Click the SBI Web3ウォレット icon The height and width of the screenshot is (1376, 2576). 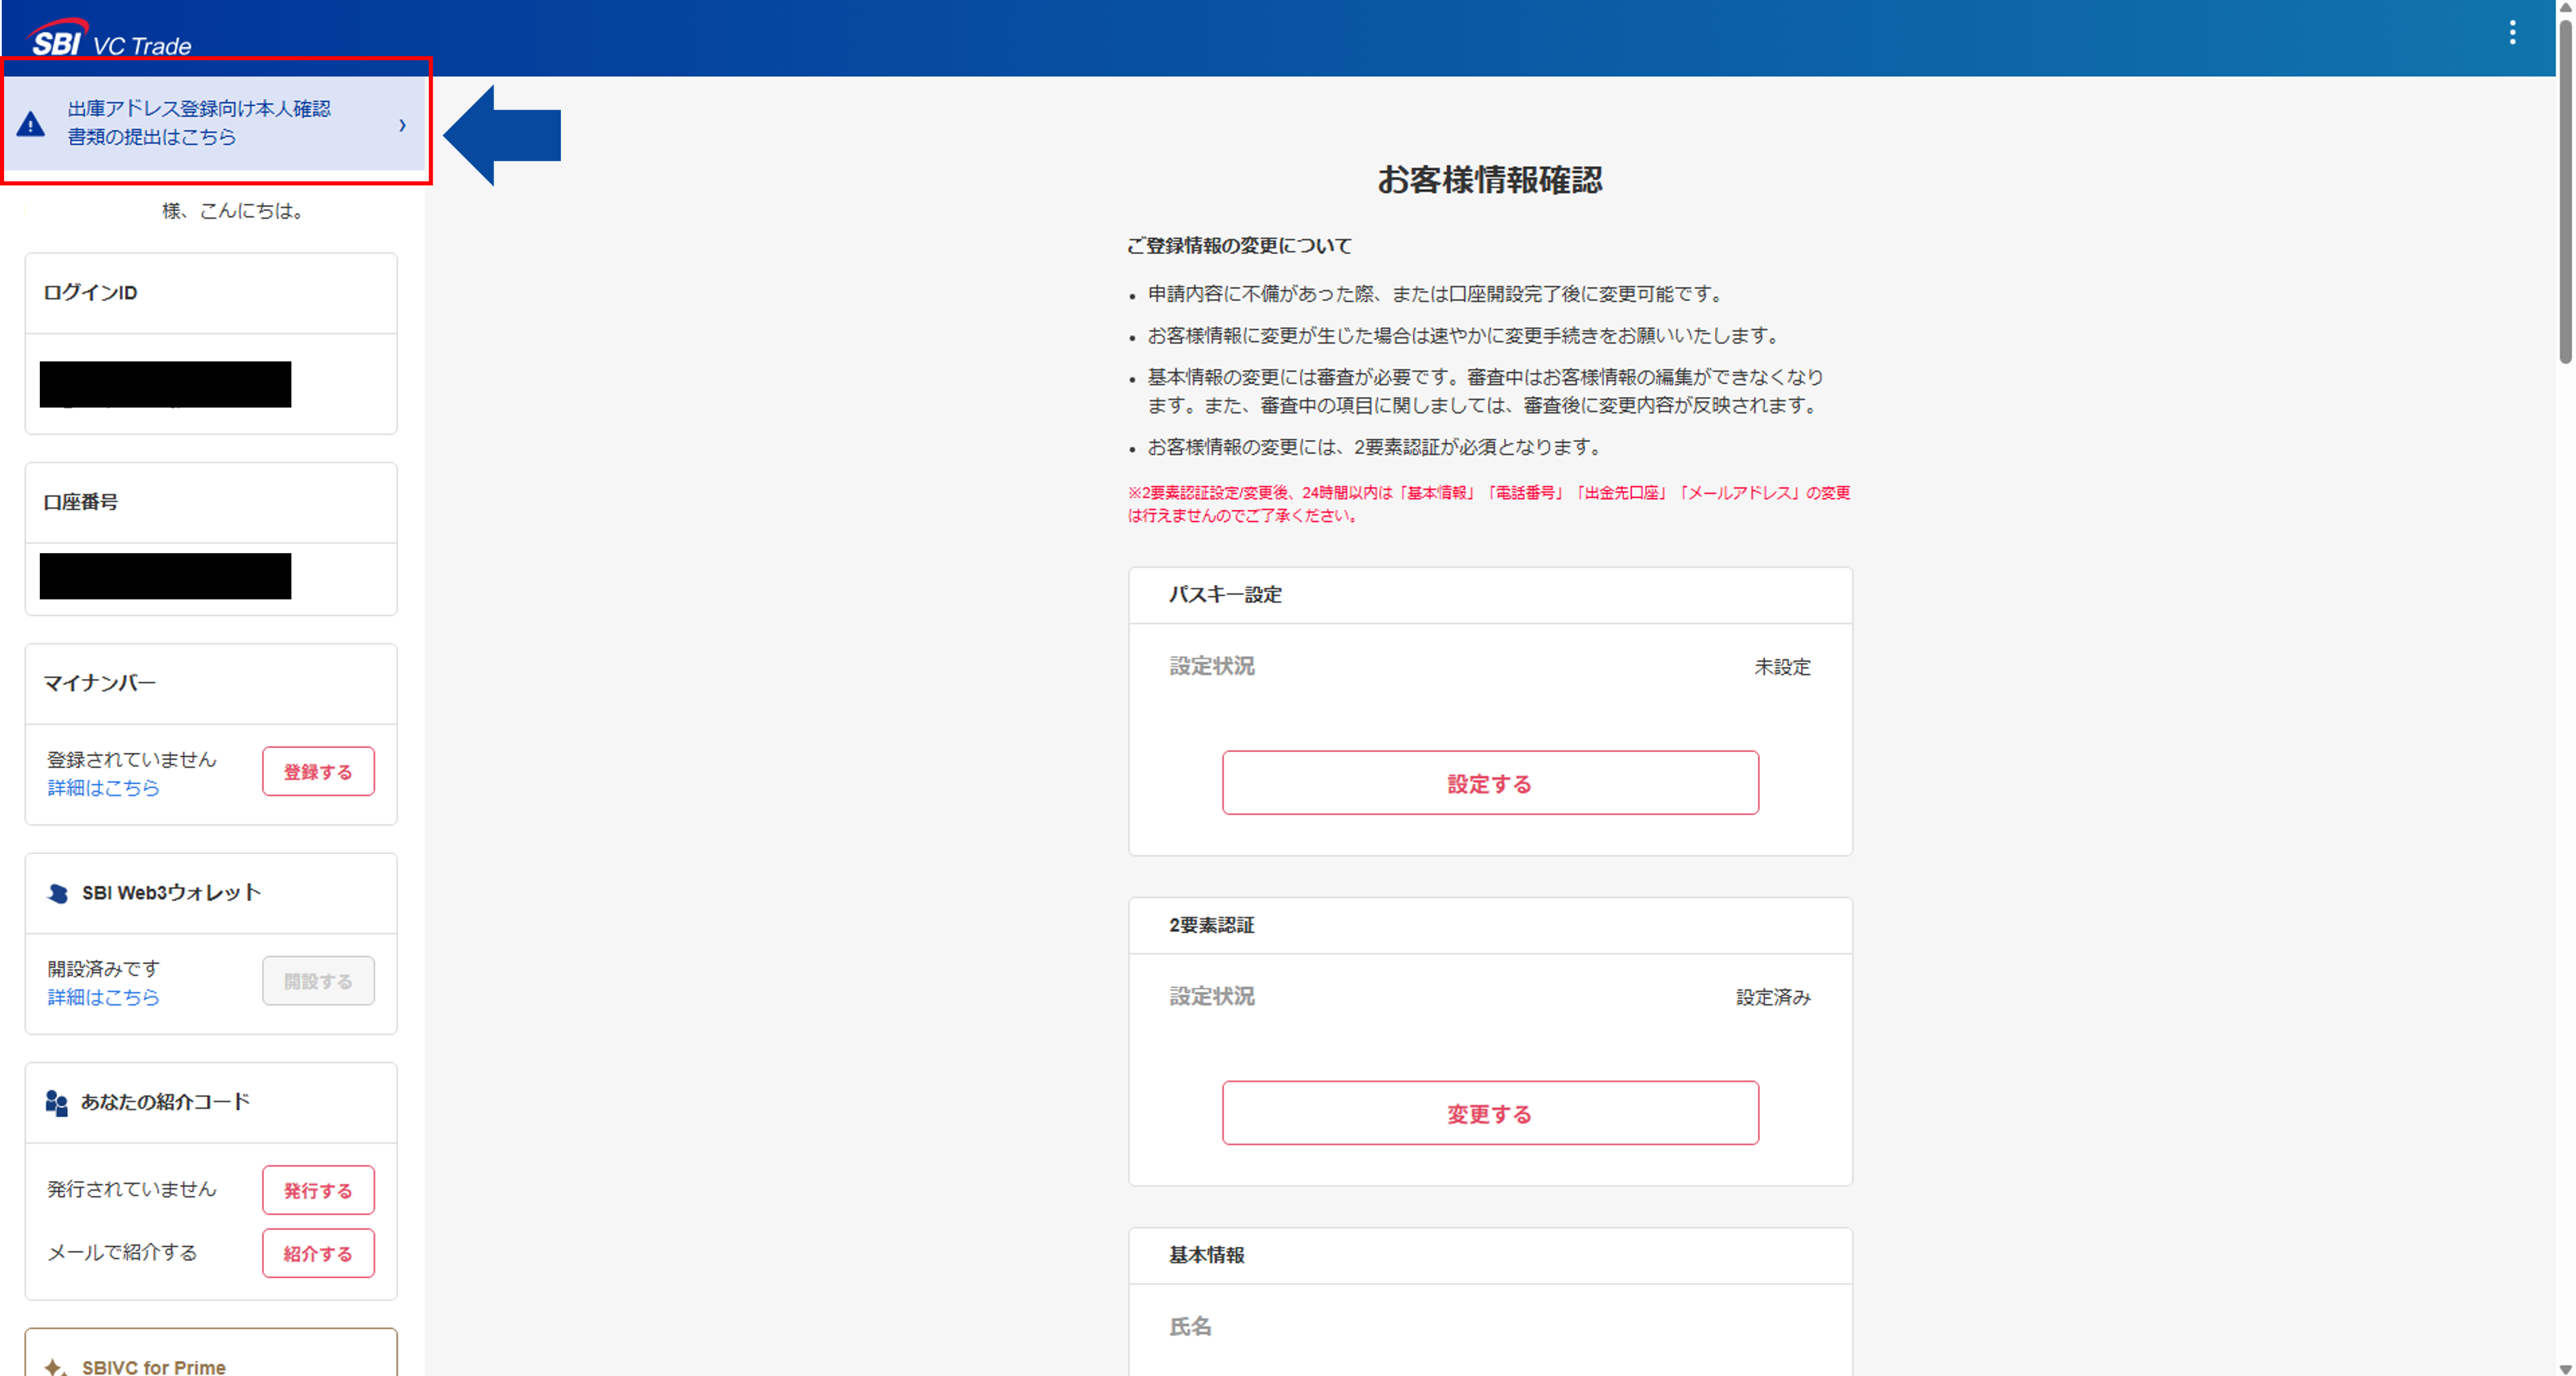pos(58,893)
